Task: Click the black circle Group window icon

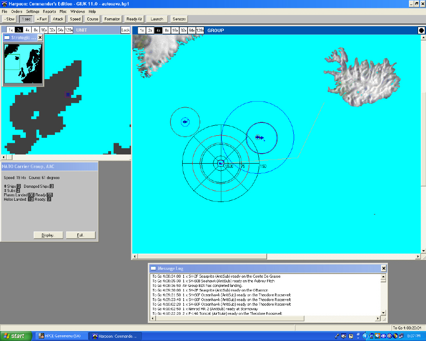Action: (x=421, y=30)
